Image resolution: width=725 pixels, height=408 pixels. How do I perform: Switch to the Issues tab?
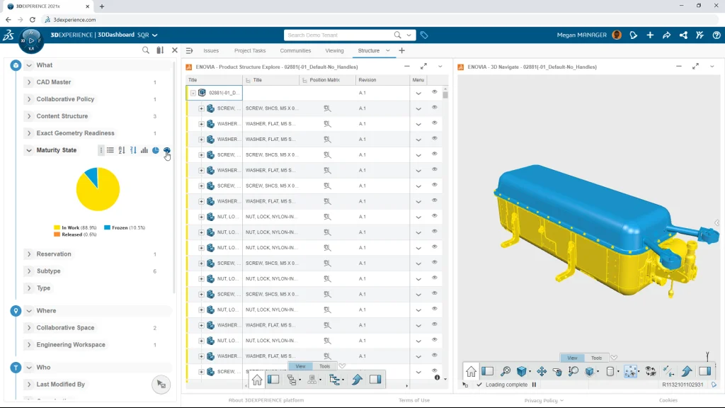click(x=211, y=51)
